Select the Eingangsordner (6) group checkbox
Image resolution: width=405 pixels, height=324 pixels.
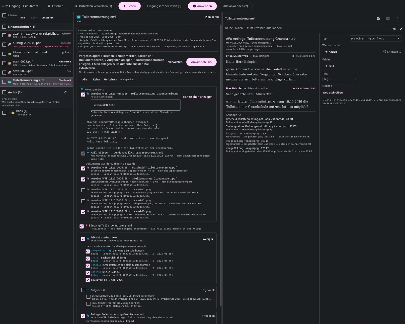tap(4, 27)
